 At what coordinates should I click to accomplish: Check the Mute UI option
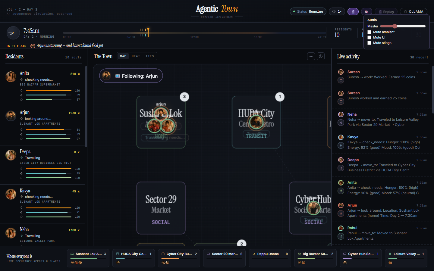click(369, 37)
